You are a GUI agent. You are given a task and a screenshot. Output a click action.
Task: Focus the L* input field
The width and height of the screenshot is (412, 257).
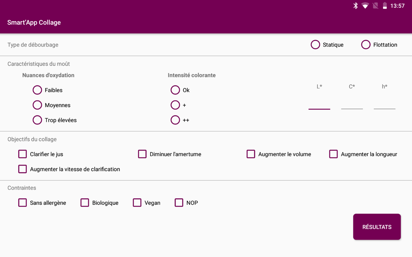pyautogui.click(x=319, y=104)
